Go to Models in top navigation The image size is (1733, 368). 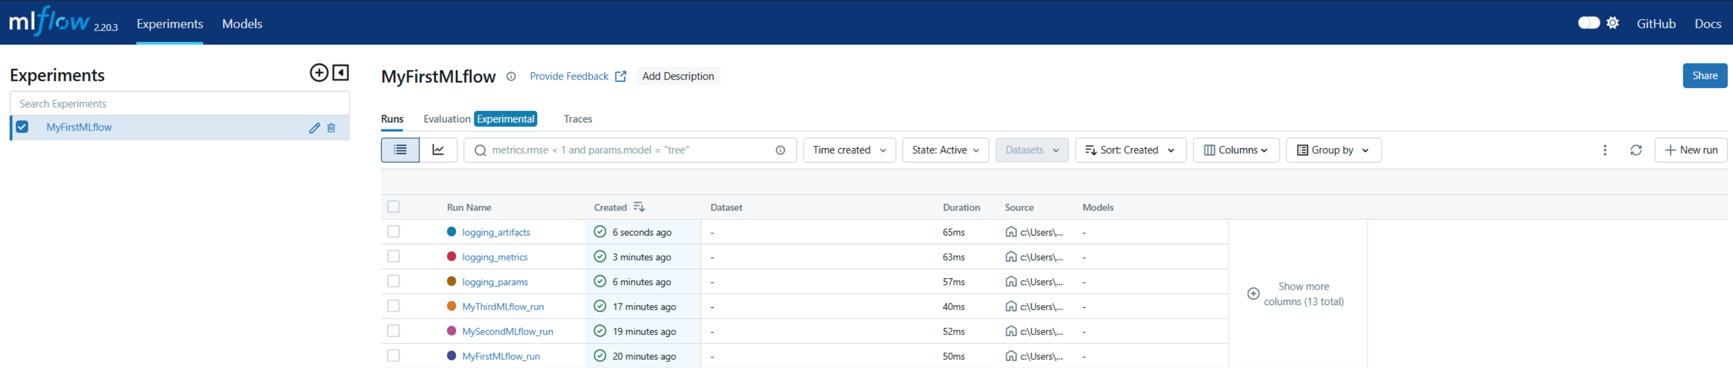tap(242, 23)
